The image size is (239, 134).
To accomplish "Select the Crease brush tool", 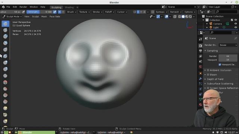I will pos(5,76).
